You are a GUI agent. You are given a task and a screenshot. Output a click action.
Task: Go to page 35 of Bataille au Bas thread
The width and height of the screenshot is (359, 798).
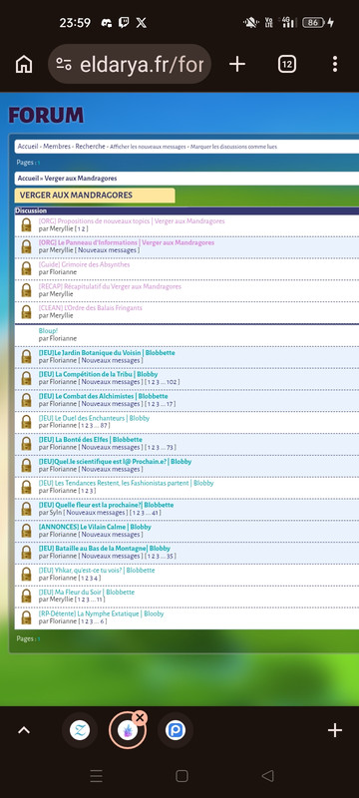[170, 557]
